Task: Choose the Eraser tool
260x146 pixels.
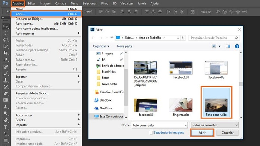Action: click(6, 93)
